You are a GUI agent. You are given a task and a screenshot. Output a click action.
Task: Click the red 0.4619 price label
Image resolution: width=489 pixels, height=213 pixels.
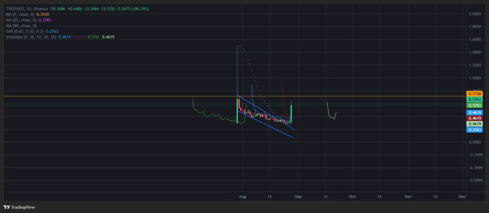474,118
